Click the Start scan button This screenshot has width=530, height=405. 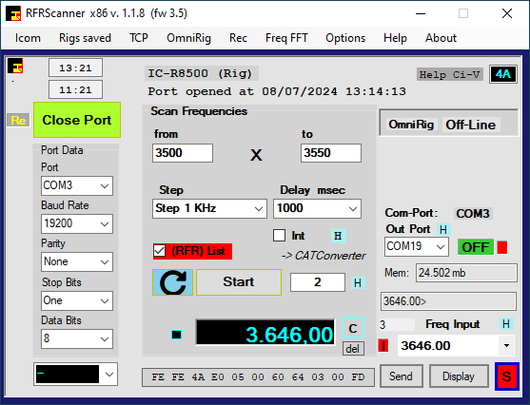(x=239, y=282)
